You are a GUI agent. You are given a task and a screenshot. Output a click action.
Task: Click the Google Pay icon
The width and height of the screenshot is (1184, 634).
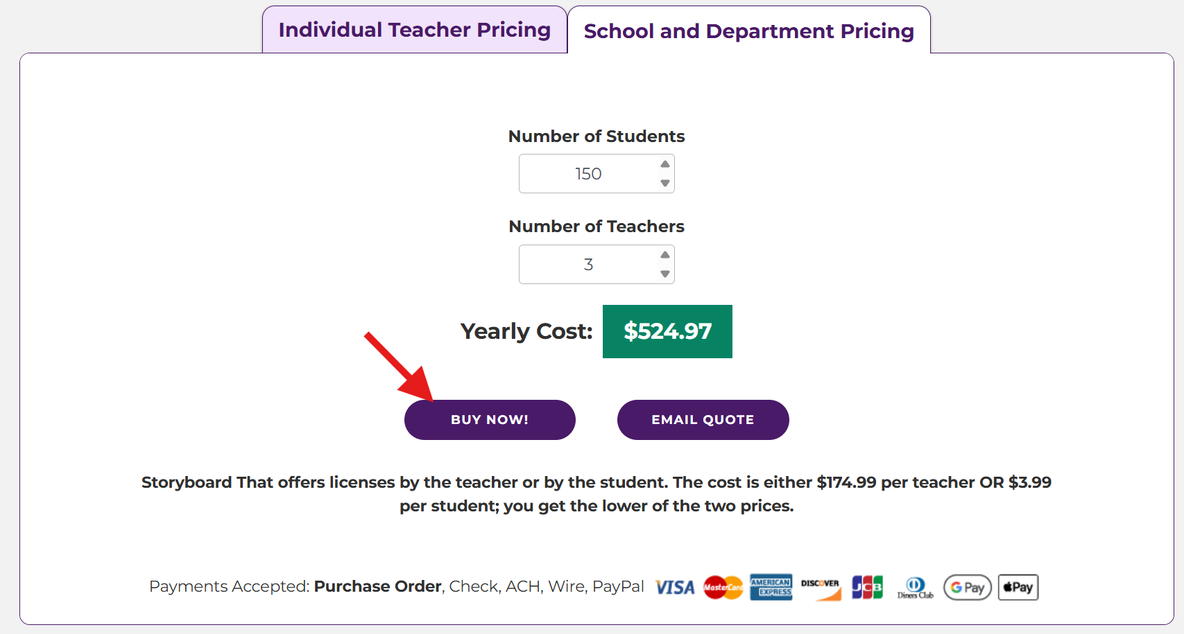(967, 588)
